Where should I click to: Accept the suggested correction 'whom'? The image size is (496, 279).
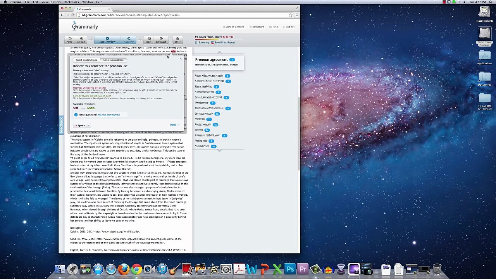click(x=91, y=108)
